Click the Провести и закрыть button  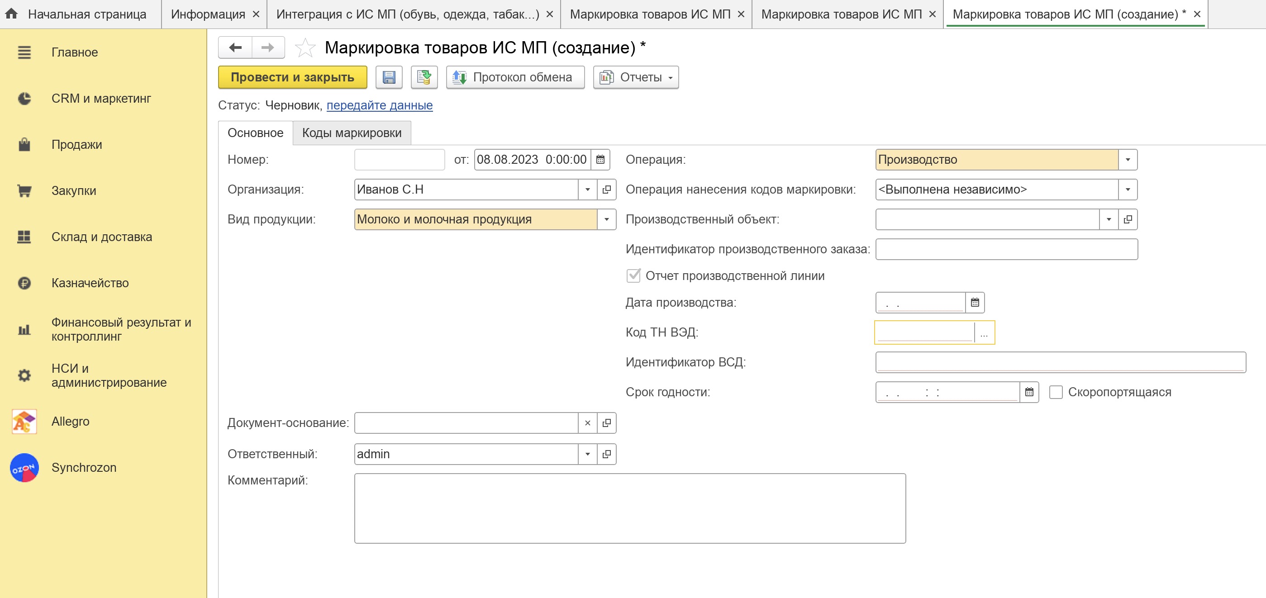pos(292,77)
